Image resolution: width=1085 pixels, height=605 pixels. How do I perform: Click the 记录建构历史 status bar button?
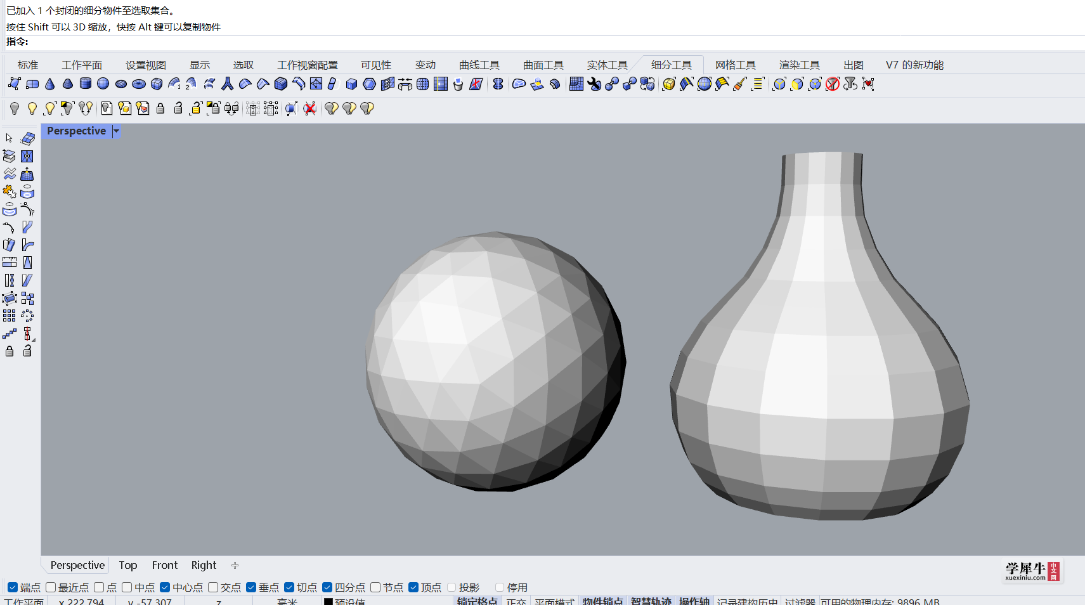[x=748, y=601]
